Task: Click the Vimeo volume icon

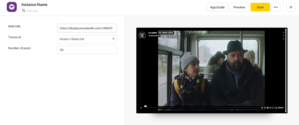Action: point(262,108)
